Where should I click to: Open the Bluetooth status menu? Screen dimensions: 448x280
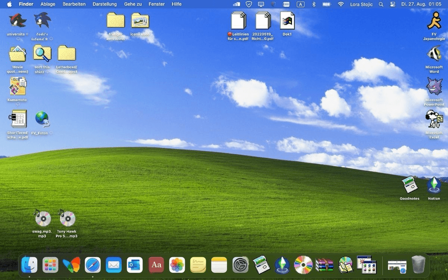(314, 4)
